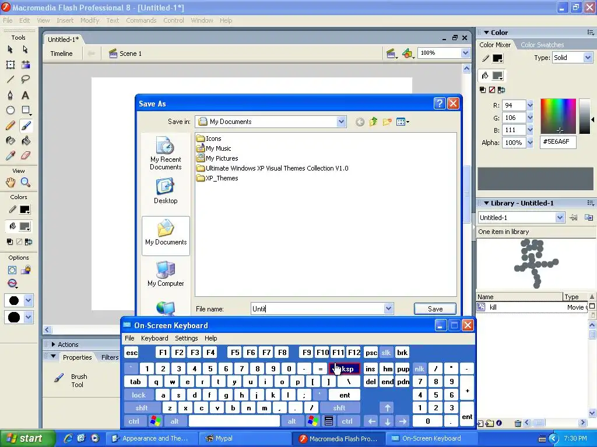The image size is (597, 447).
Task: Click Create New Folder icon in Save As
Action: point(387,122)
